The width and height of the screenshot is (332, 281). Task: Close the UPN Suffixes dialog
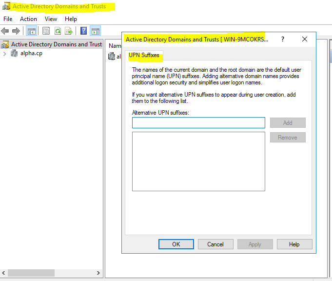(x=305, y=39)
